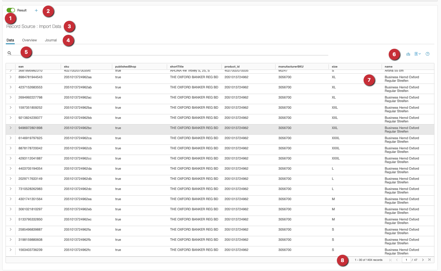Select the Data tab
This screenshot has width=441, height=271.
(x=10, y=40)
